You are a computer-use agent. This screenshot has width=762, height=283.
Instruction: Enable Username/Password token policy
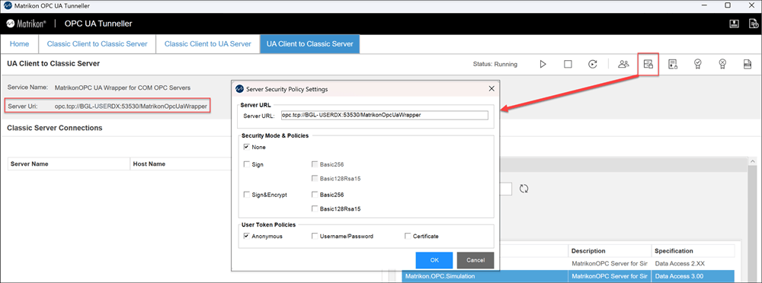point(315,237)
